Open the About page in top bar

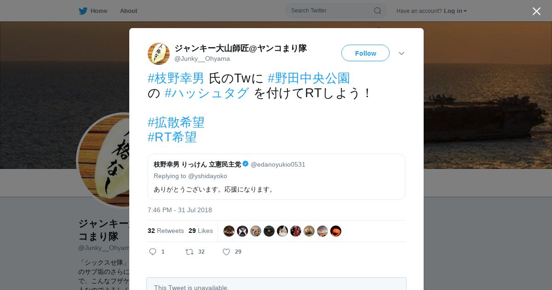[128, 11]
